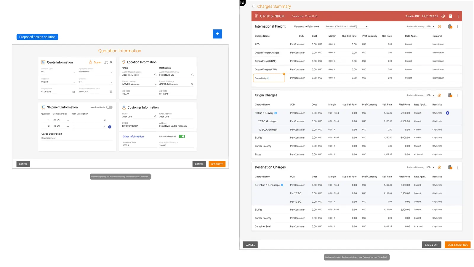Click the add-charge coins icon in Origin Charges
This screenshot has width=474, height=267.
click(x=450, y=96)
